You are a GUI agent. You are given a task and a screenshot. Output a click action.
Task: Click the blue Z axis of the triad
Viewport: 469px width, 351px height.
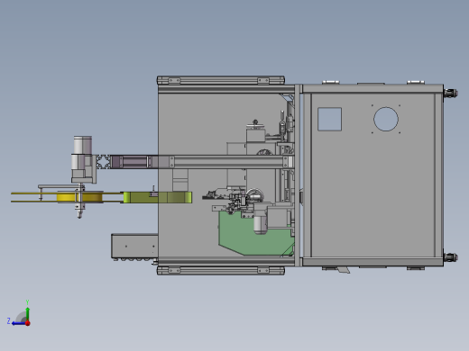pyautogui.click(x=19, y=323)
